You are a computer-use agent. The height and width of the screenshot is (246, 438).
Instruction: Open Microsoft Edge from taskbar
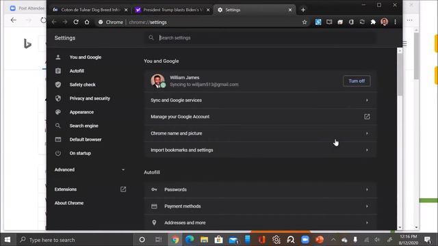[x=190, y=240]
